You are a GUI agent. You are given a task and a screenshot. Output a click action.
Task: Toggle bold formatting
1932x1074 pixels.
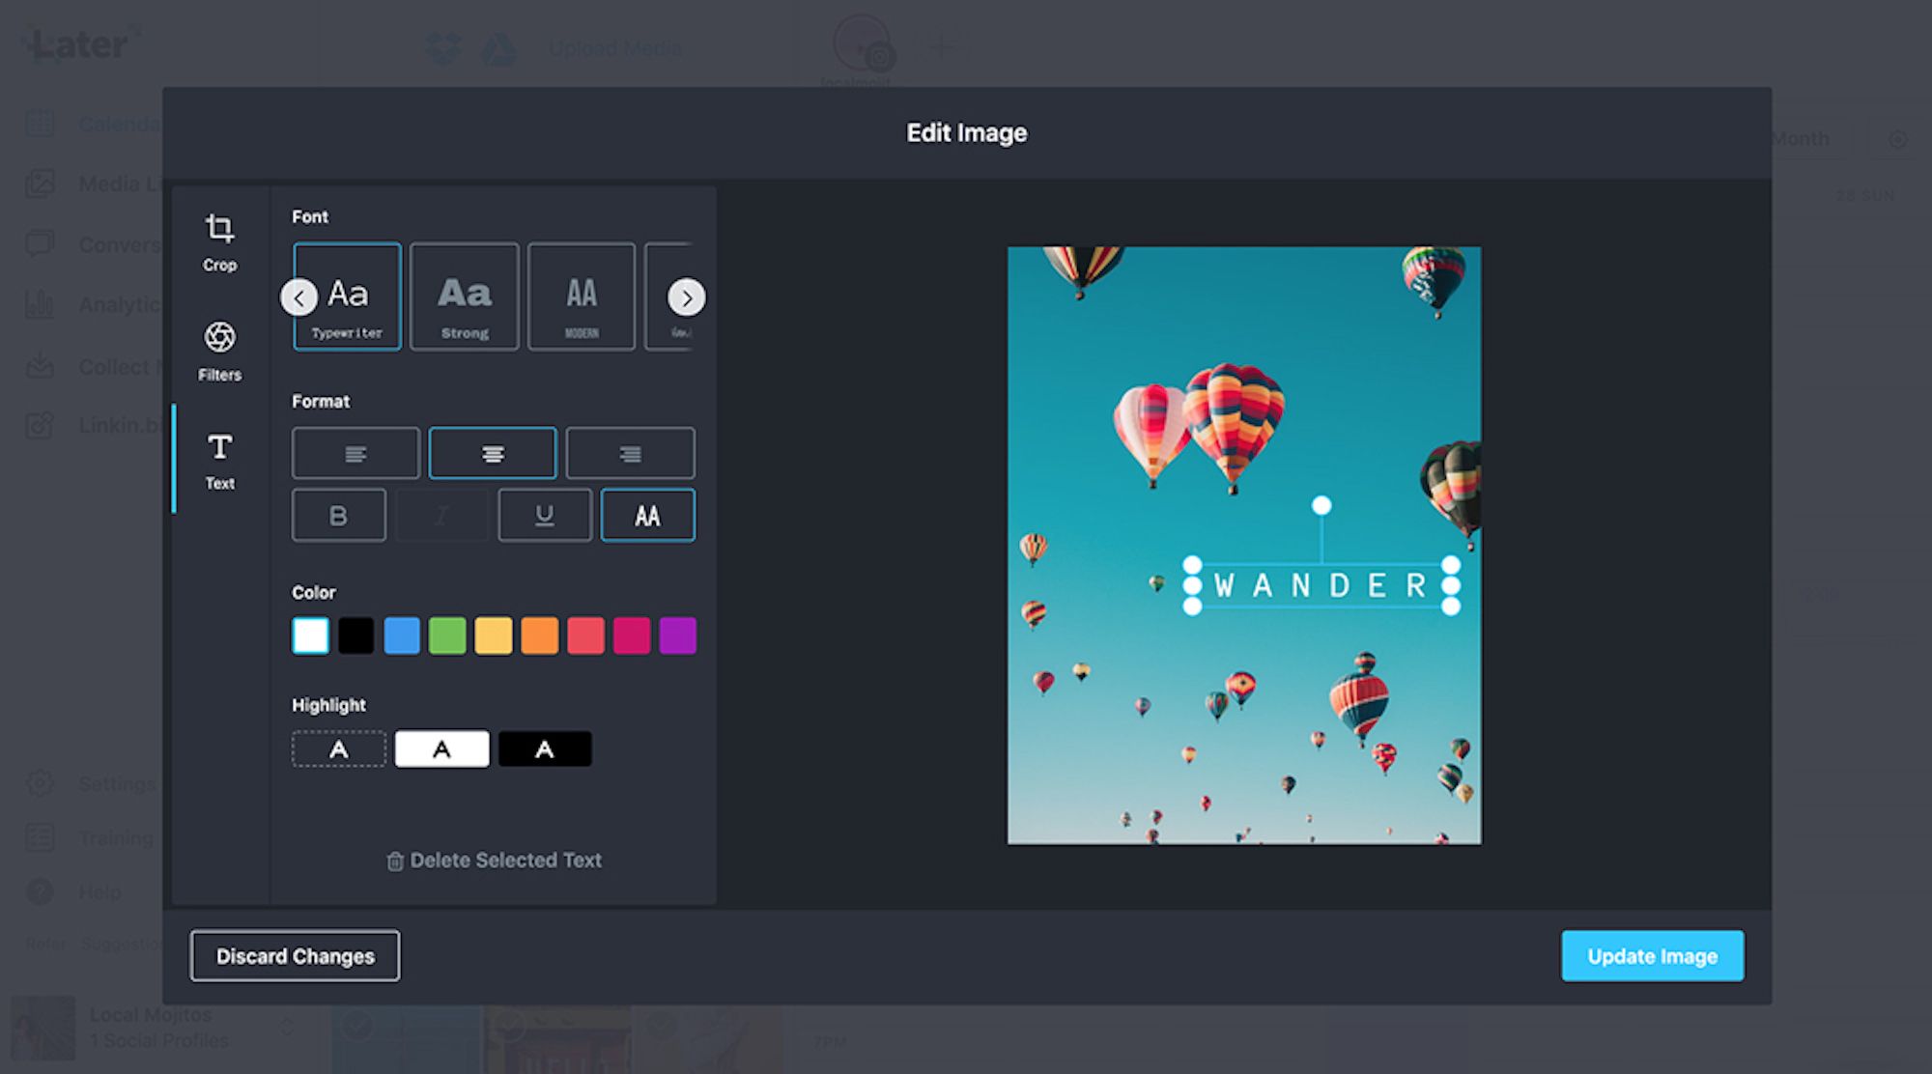tap(339, 516)
